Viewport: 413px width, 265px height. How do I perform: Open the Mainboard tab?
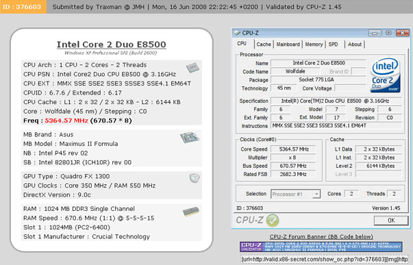click(x=288, y=45)
